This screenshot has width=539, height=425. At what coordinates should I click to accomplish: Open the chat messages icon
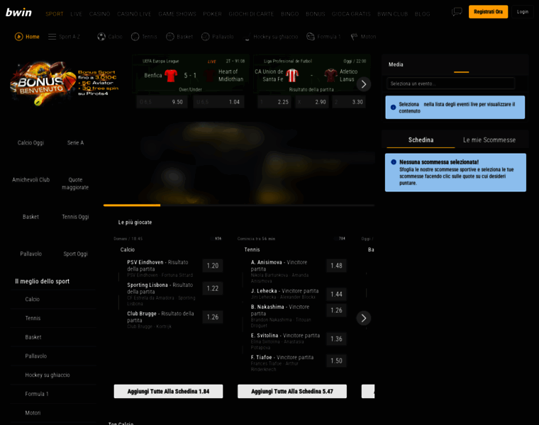[457, 12]
